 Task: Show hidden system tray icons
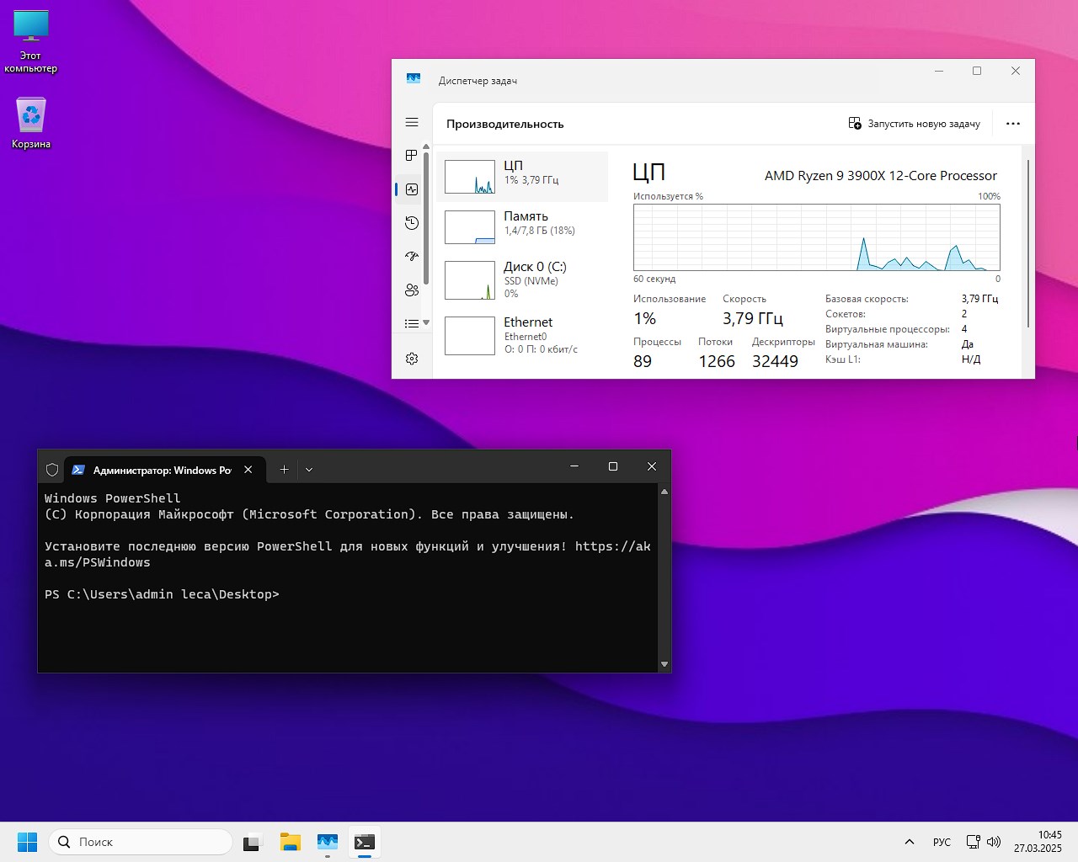click(x=910, y=842)
